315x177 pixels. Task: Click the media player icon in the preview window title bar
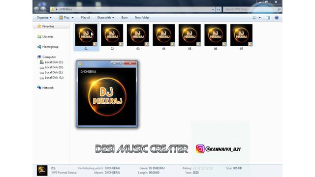(80, 64)
